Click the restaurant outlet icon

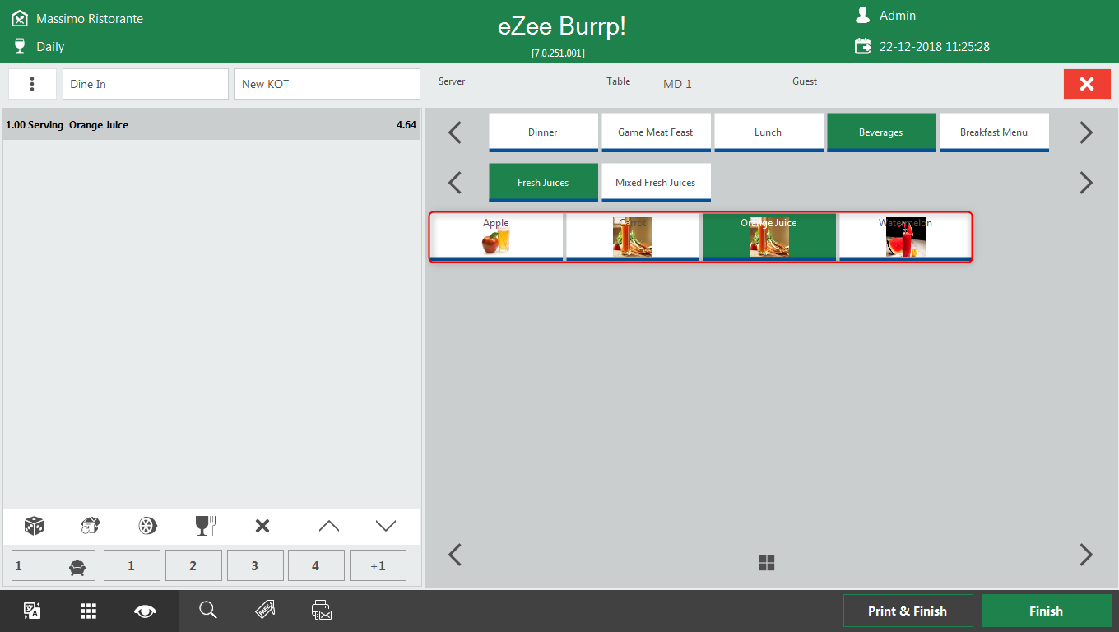20,18
